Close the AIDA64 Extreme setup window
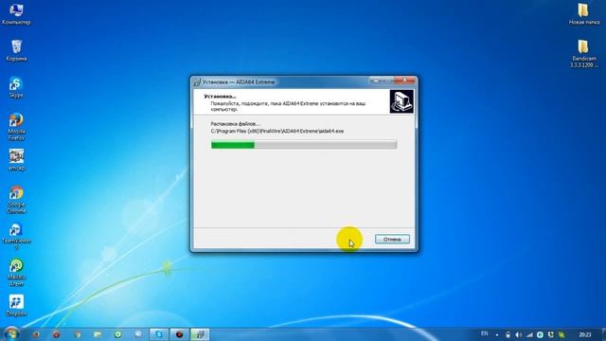Image resolution: width=606 pixels, height=341 pixels. point(405,80)
